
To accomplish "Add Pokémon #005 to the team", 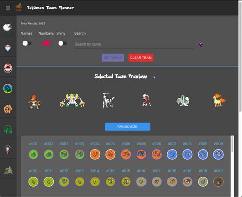I will pos(110,155).
